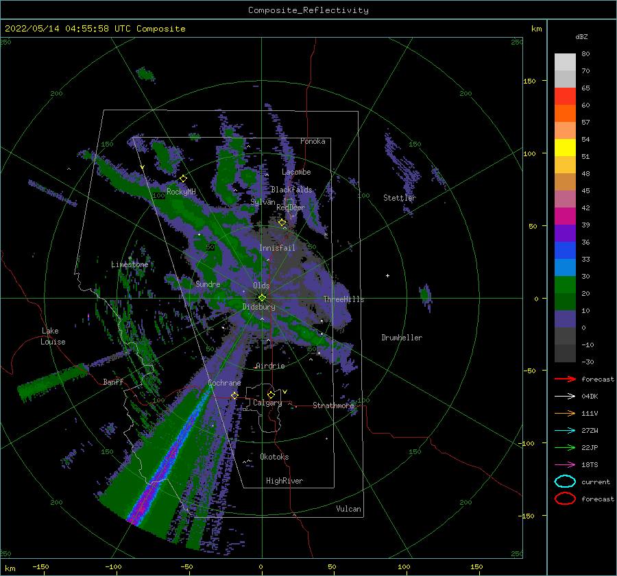Select the orange swatch between 60 and 57

(x=565, y=113)
